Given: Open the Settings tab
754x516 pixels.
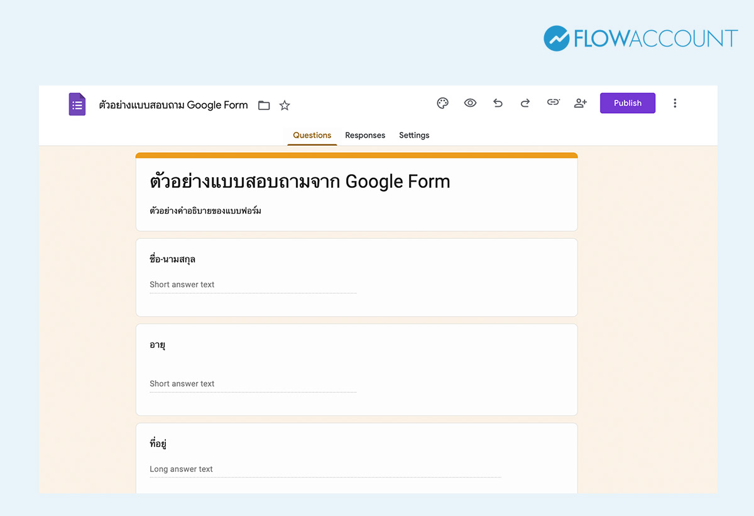Looking at the screenshot, I should point(414,135).
